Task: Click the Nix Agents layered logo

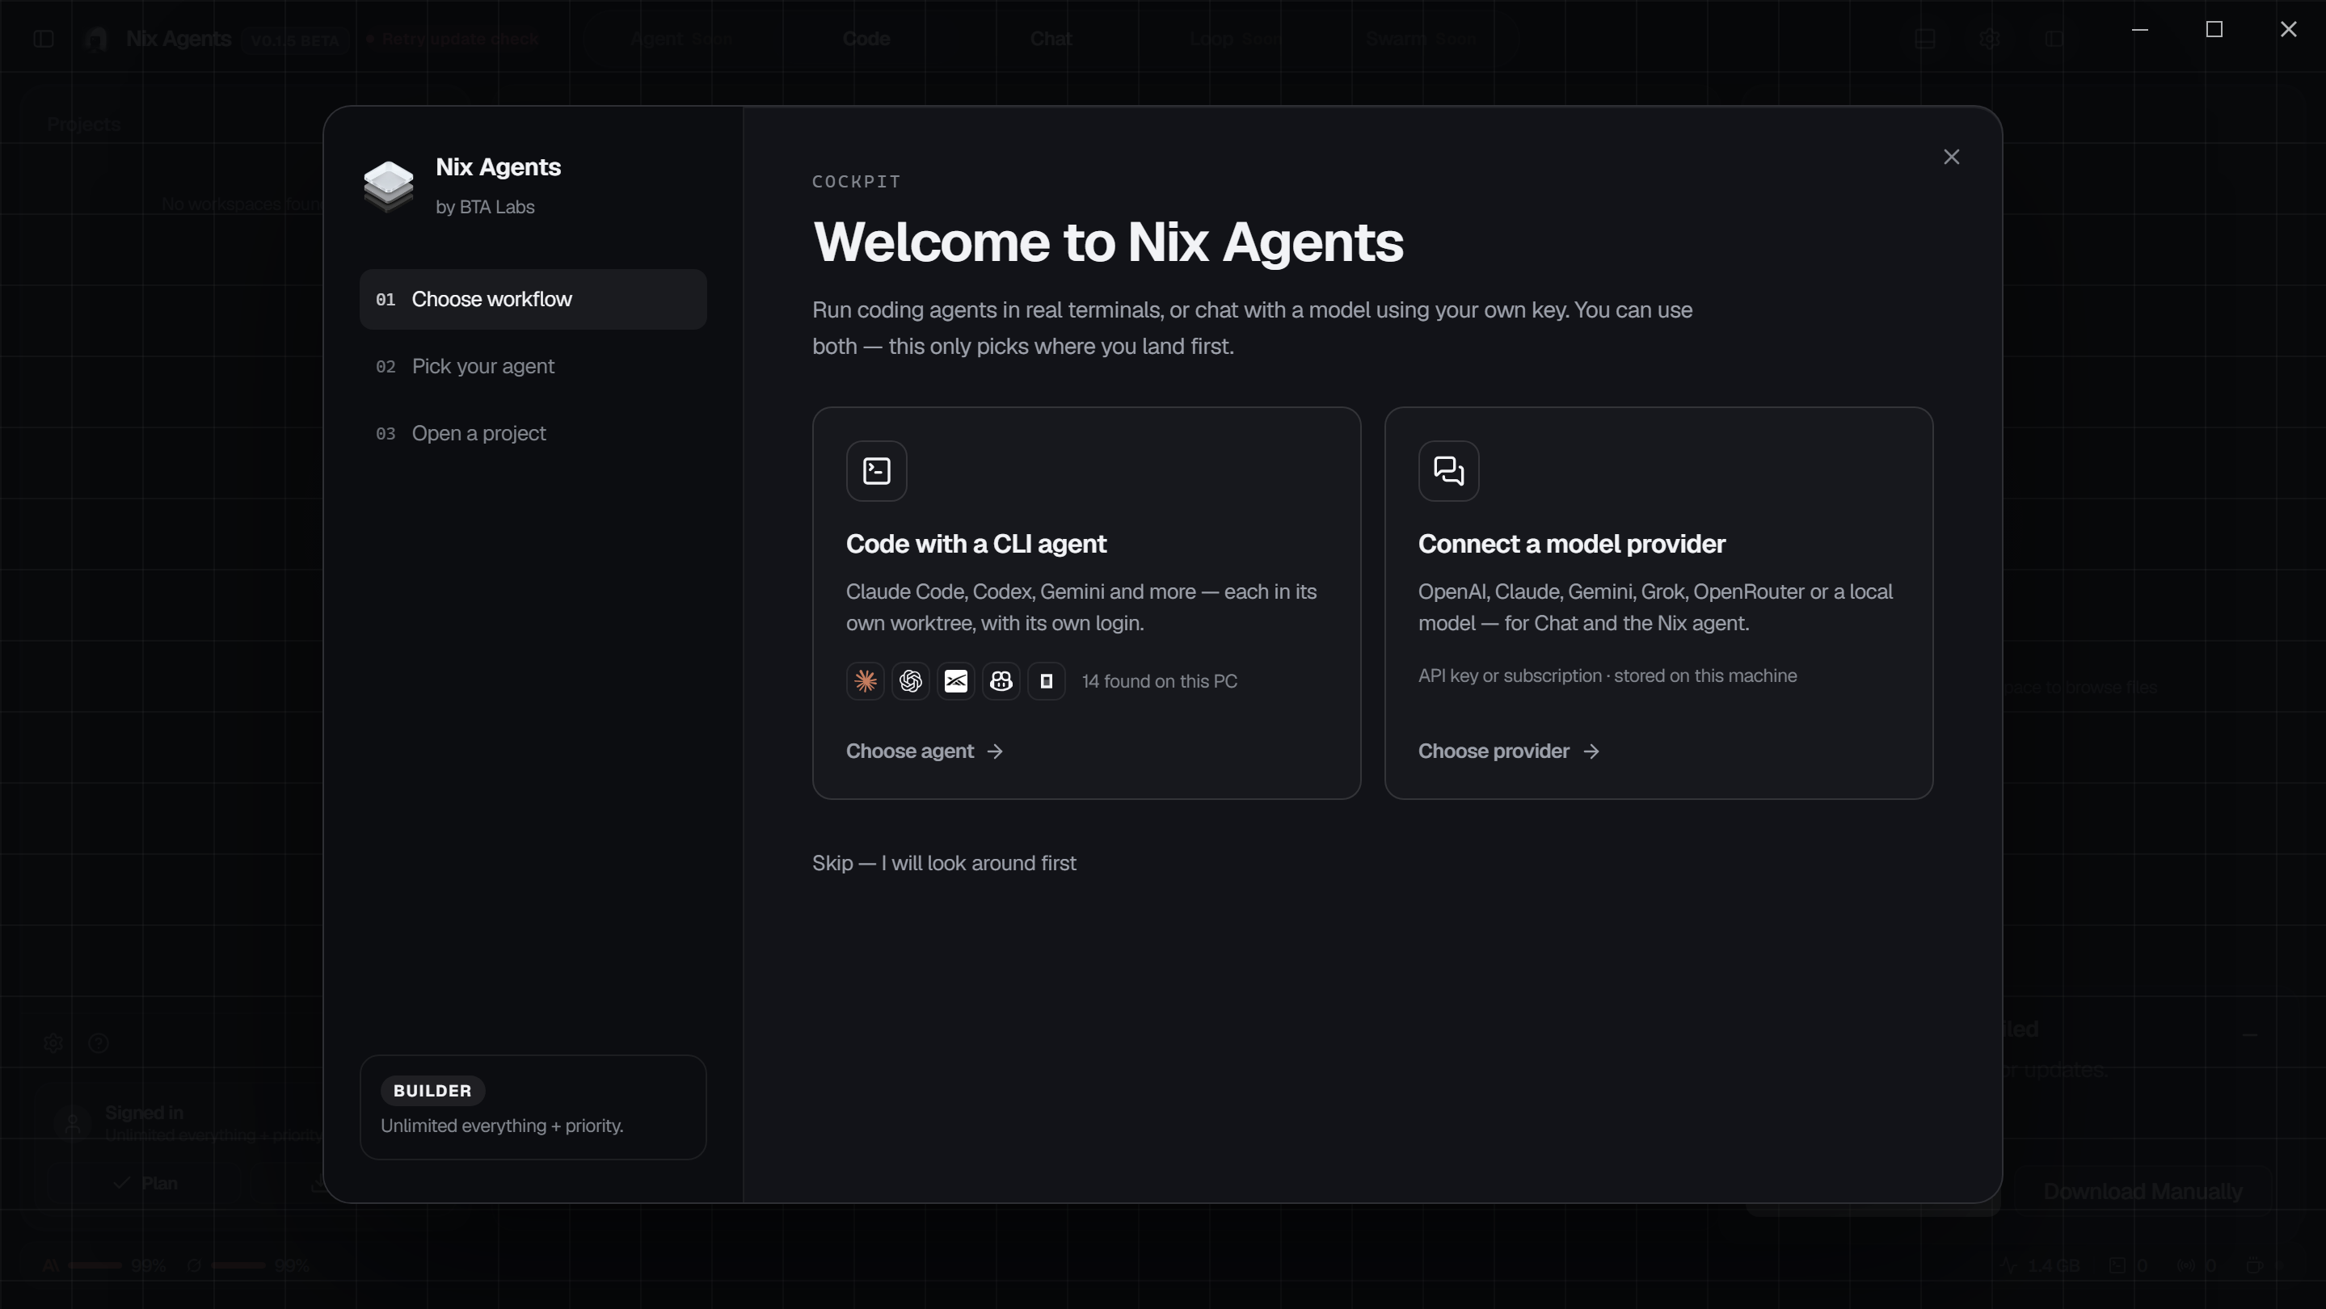Action: [388, 186]
